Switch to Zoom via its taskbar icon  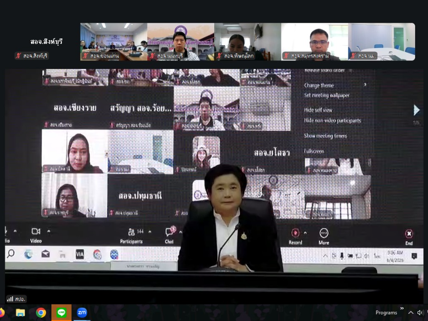[x=82, y=312]
